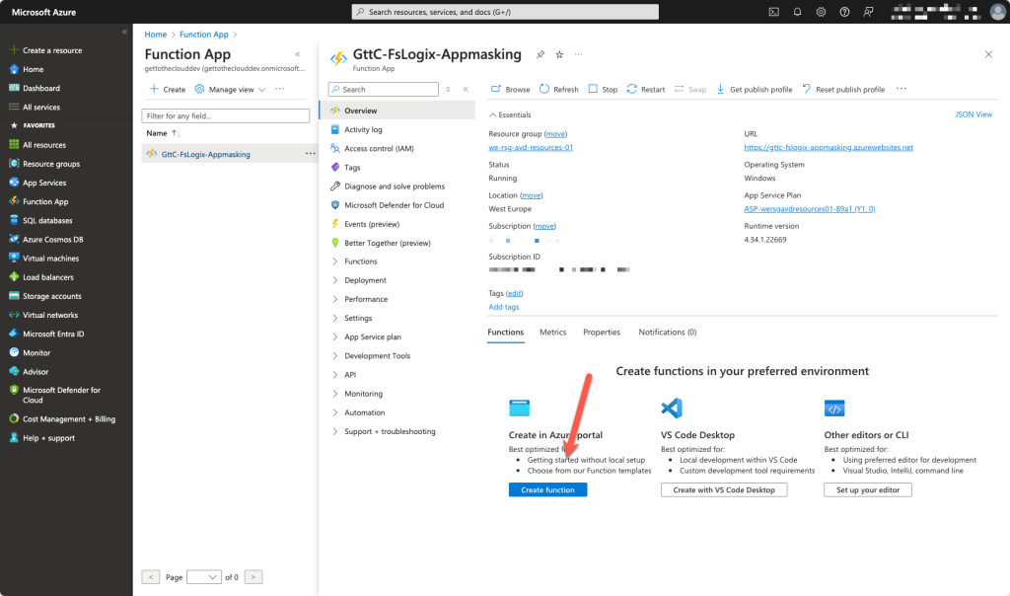Image resolution: width=1010 pixels, height=596 pixels.
Task: Open the help question mark icon
Action: [x=844, y=12]
